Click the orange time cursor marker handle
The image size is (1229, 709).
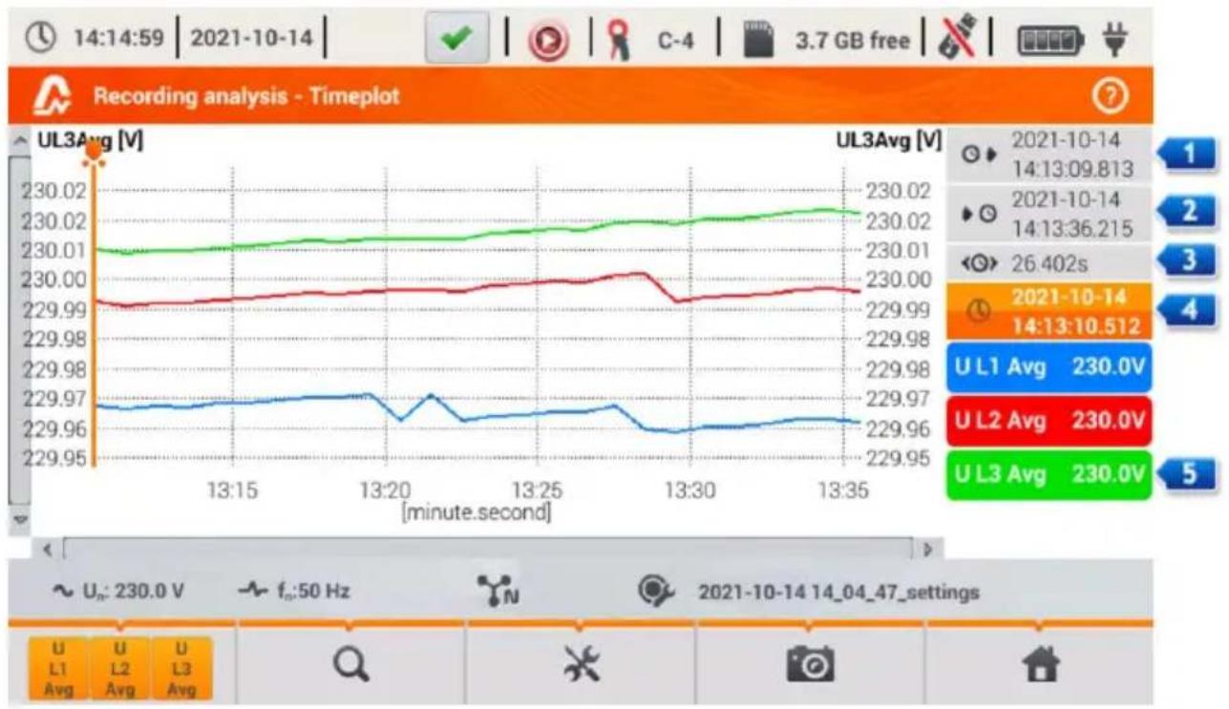(x=94, y=153)
